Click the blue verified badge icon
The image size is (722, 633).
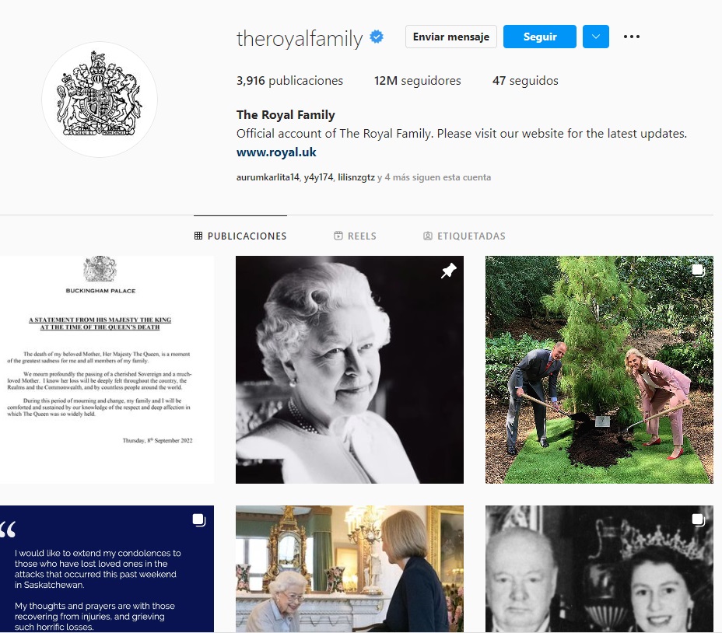point(377,37)
